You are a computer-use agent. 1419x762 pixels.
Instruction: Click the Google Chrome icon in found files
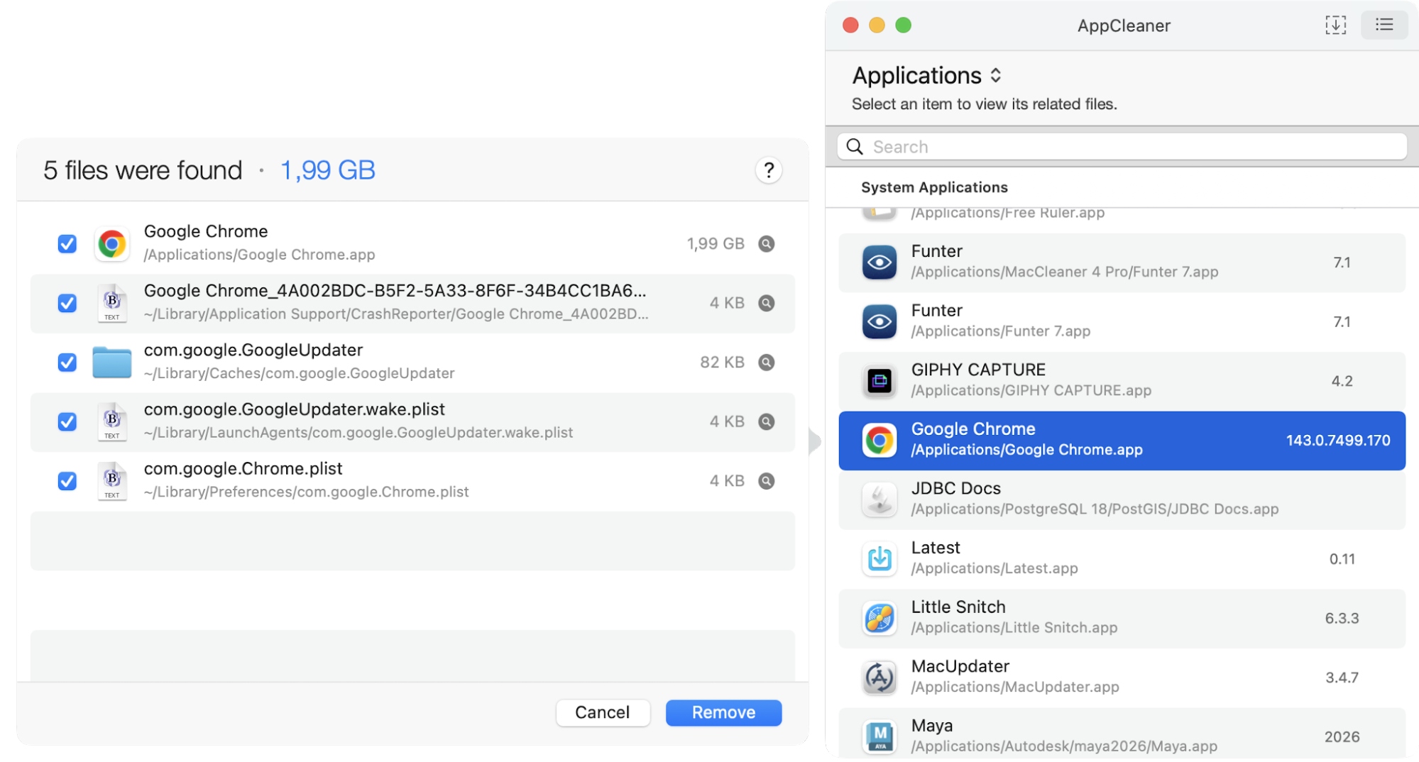tap(111, 244)
